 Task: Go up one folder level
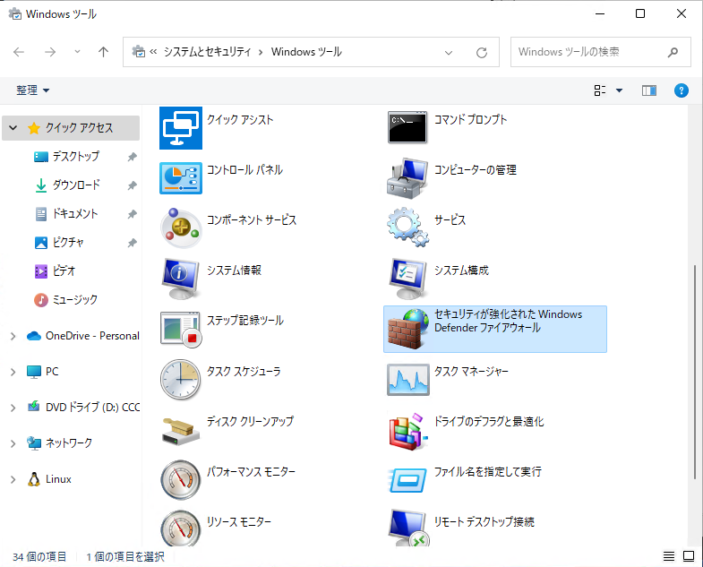[x=103, y=52]
